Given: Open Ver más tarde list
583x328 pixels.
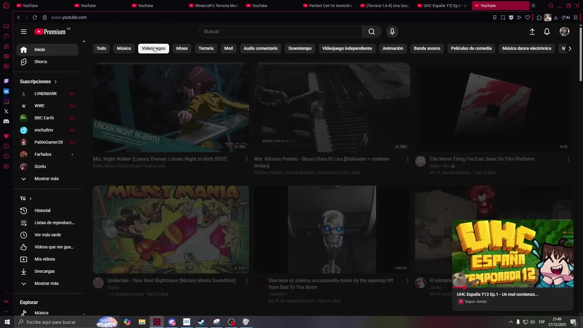Looking at the screenshot, I should point(47,235).
